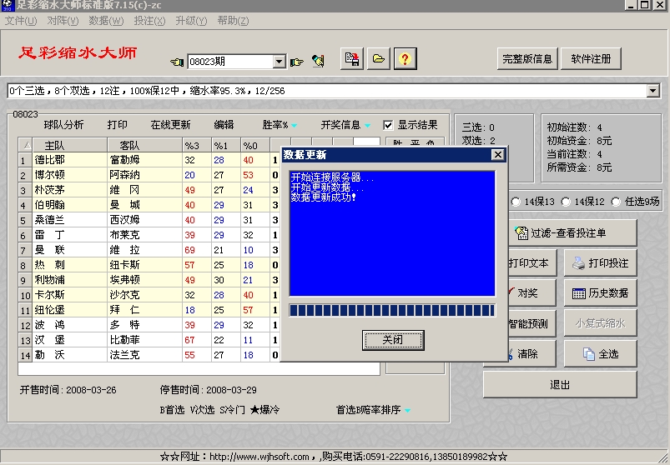Open help with the question mark icon
The width and height of the screenshot is (670, 465).
click(x=405, y=59)
